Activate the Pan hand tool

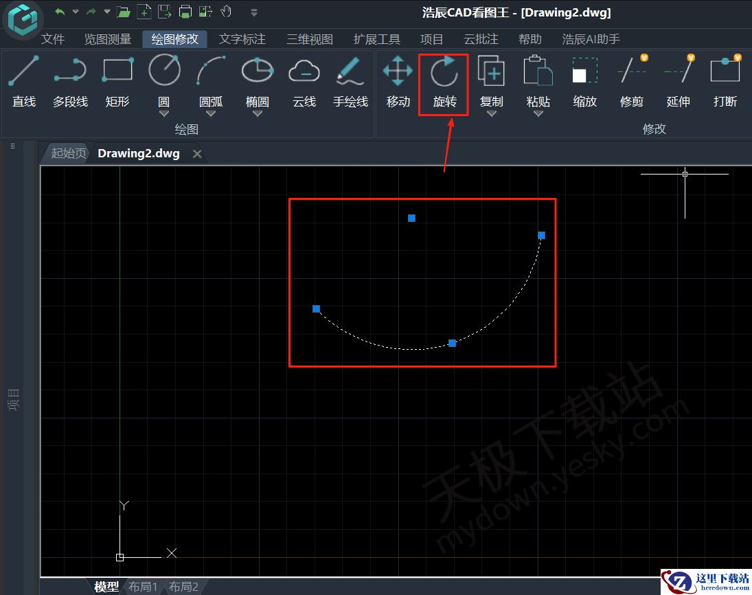[x=227, y=12]
